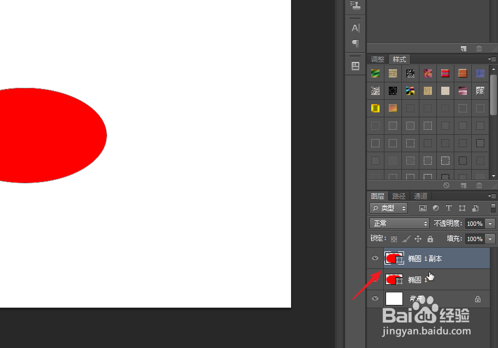Viewport: 498px width, 348px height.
Task: Filter layers by smart objects icon
Action: (x=476, y=208)
